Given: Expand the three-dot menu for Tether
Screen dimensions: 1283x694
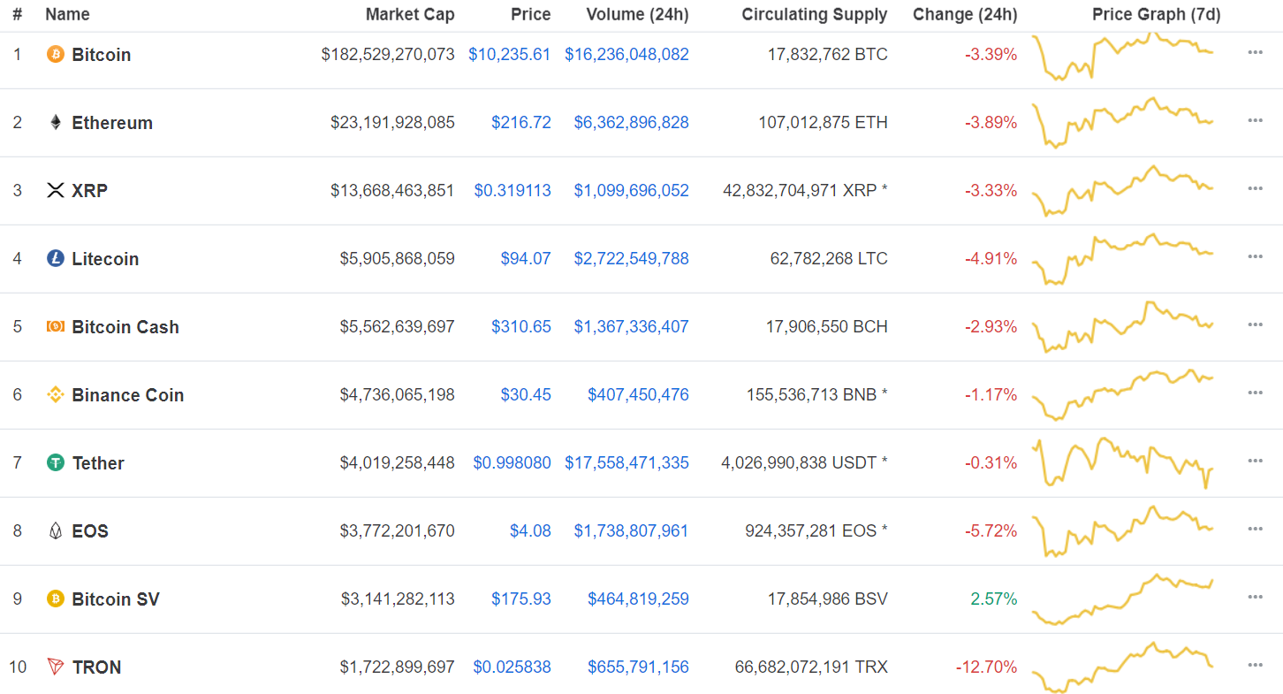Looking at the screenshot, I should (1255, 461).
